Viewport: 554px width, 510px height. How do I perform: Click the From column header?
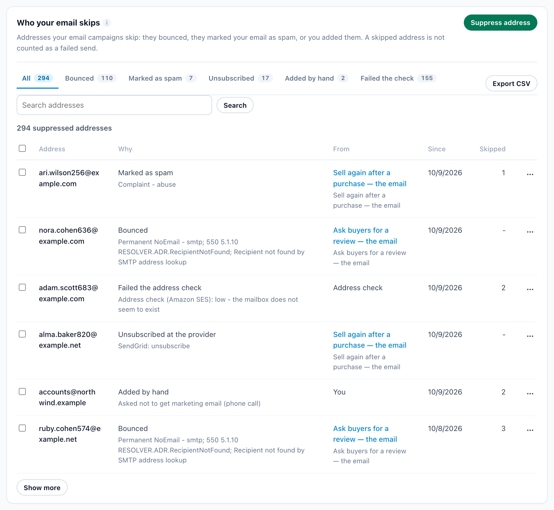tap(341, 149)
